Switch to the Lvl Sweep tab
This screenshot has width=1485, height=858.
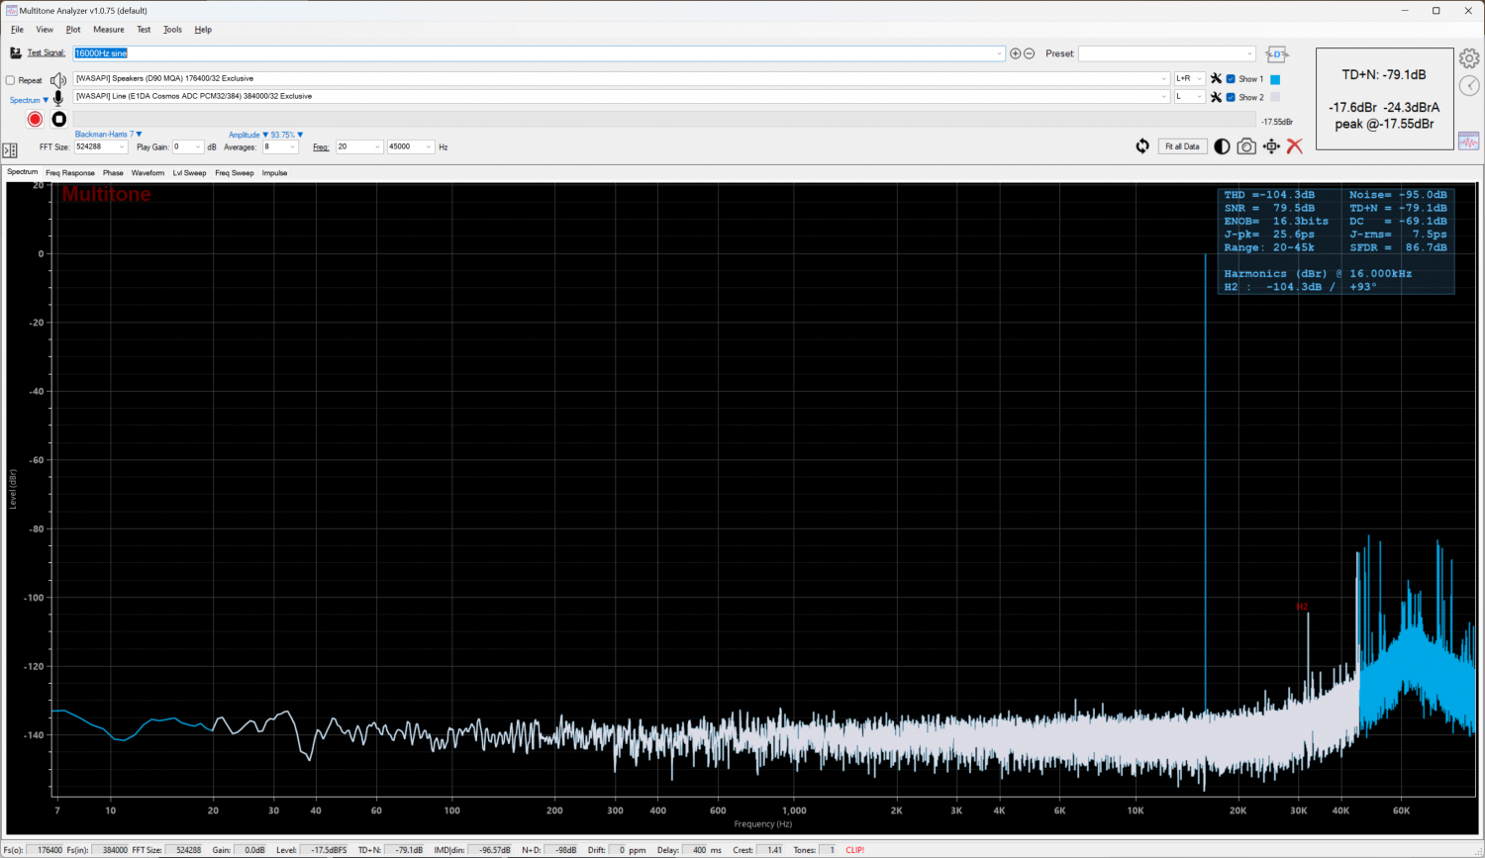(x=189, y=173)
